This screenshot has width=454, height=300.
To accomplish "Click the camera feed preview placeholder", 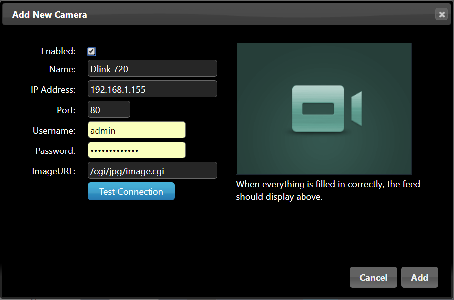I will pos(324,109).
